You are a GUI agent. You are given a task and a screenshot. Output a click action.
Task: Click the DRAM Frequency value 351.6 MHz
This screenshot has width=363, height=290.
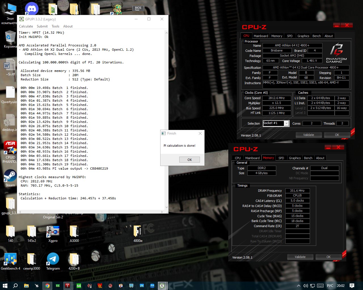[x=297, y=191]
